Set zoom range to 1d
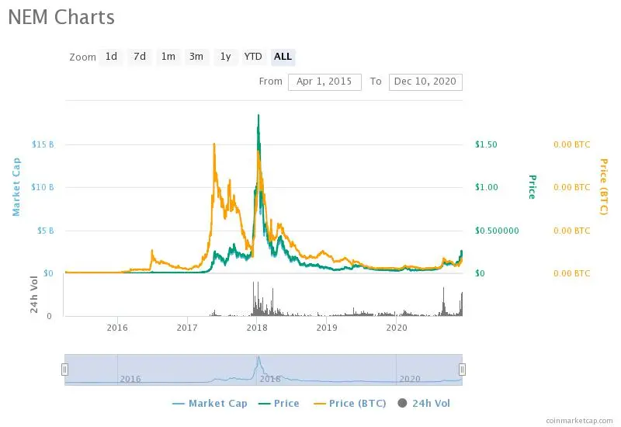The width and height of the screenshot is (621, 427). click(x=111, y=57)
